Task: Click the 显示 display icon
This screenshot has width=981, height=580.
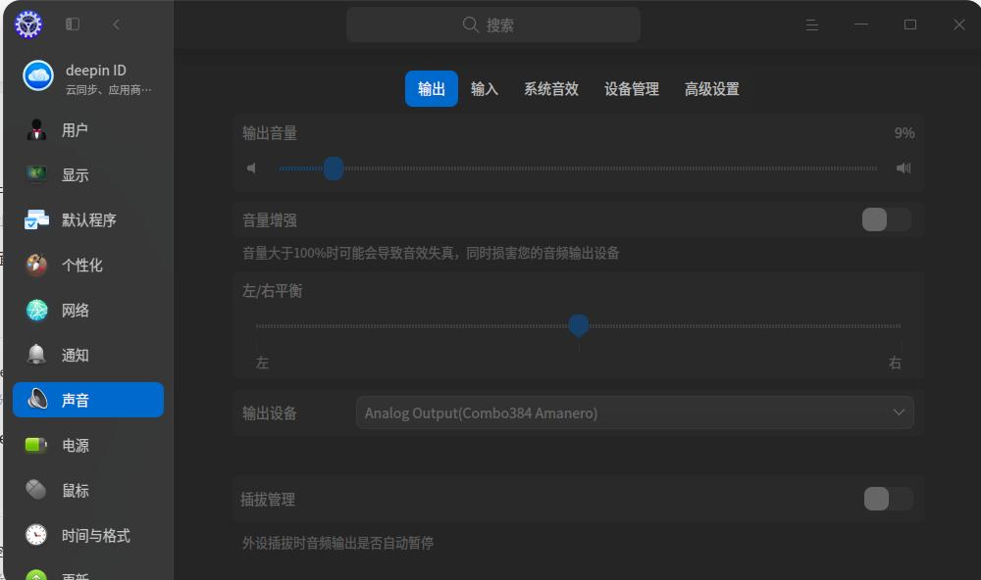Action: 36,173
